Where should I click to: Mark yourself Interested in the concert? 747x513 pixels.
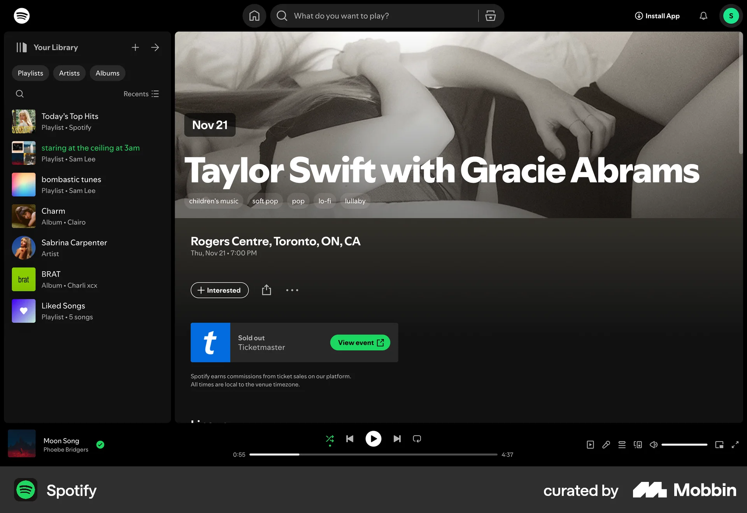(x=219, y=290)
